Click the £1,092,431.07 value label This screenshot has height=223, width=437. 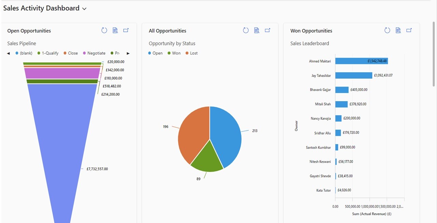point(383,76)
